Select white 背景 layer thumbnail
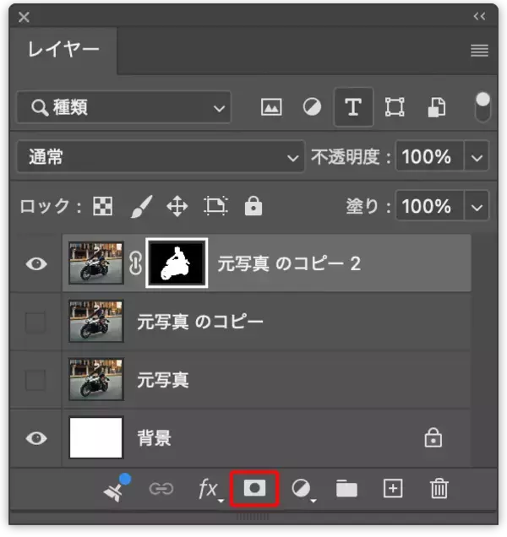The image size is (507, 537). (95, 437)
